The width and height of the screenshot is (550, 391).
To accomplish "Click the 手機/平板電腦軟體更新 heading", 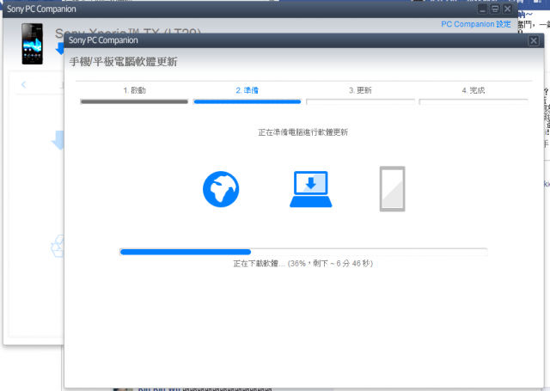I will pos(123,62).
